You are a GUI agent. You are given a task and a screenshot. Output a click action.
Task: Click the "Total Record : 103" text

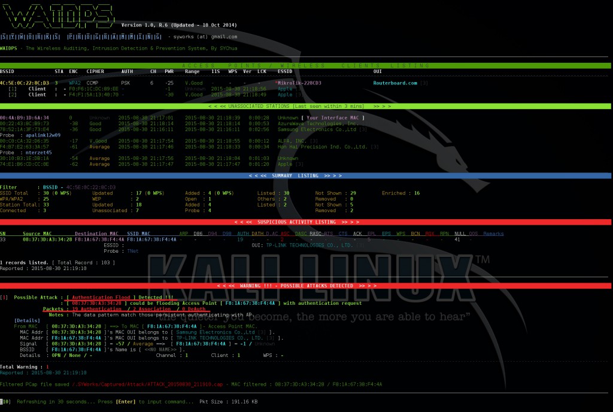click(x=84, y=263)
